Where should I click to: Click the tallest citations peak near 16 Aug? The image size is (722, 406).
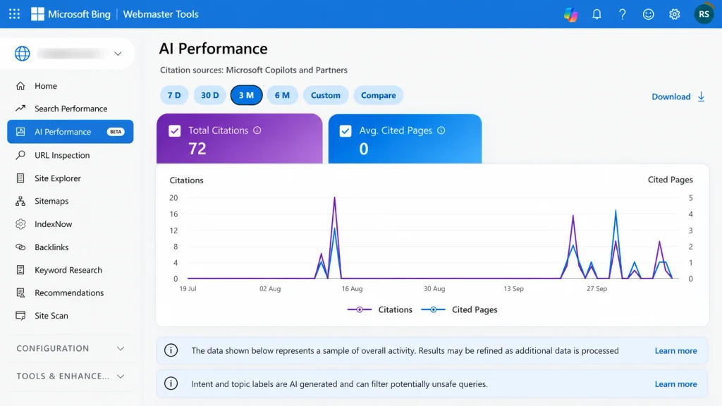tap(334, 198)
